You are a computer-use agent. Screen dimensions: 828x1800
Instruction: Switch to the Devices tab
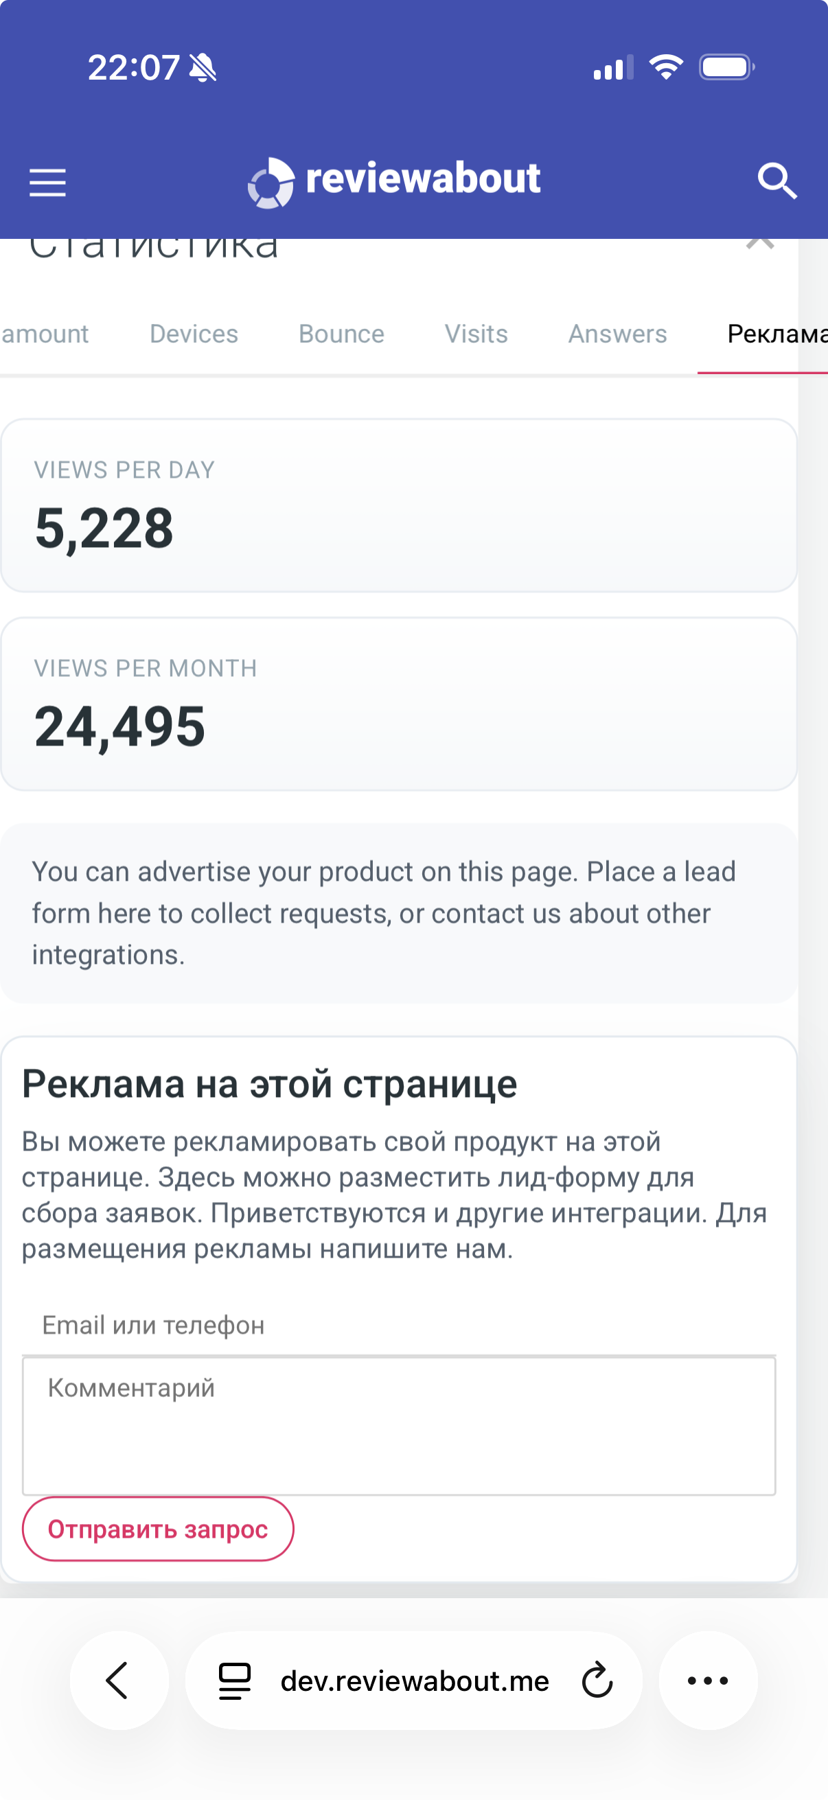(194, 334)
